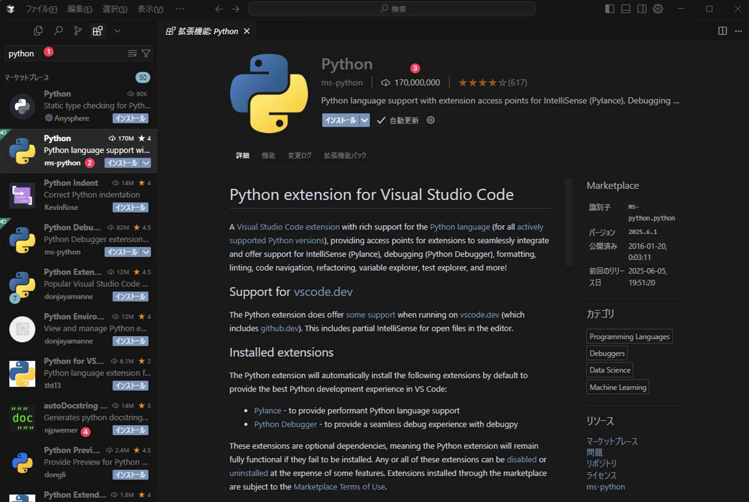Click the star rating (617)

tap(493, 83)
